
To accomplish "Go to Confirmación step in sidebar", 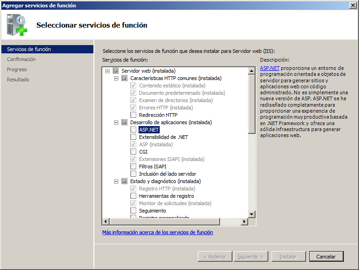I will 21,59.
